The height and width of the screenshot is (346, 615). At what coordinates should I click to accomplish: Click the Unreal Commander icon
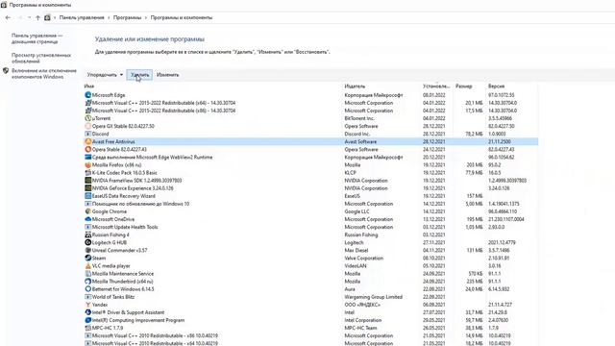point(87,250)
